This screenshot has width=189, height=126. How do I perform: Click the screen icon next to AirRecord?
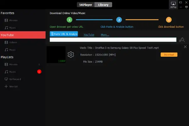point(6,79)
